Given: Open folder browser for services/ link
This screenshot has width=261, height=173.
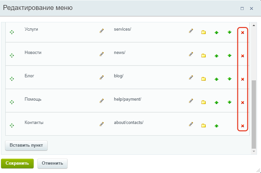Looking at the screenshot, I should (x=203, y=32).
